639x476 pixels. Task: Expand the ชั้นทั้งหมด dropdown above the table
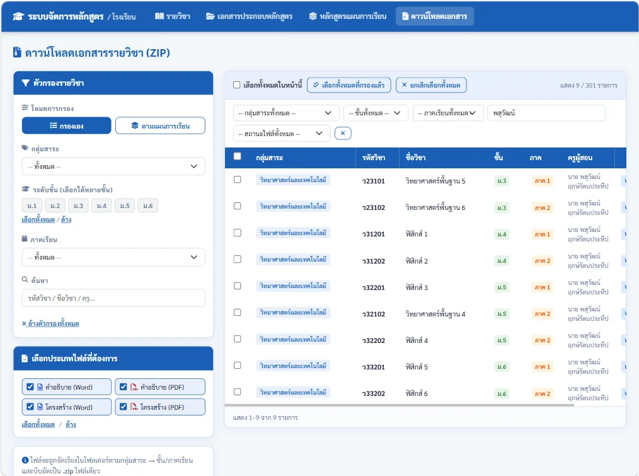(x=376, y=113)
